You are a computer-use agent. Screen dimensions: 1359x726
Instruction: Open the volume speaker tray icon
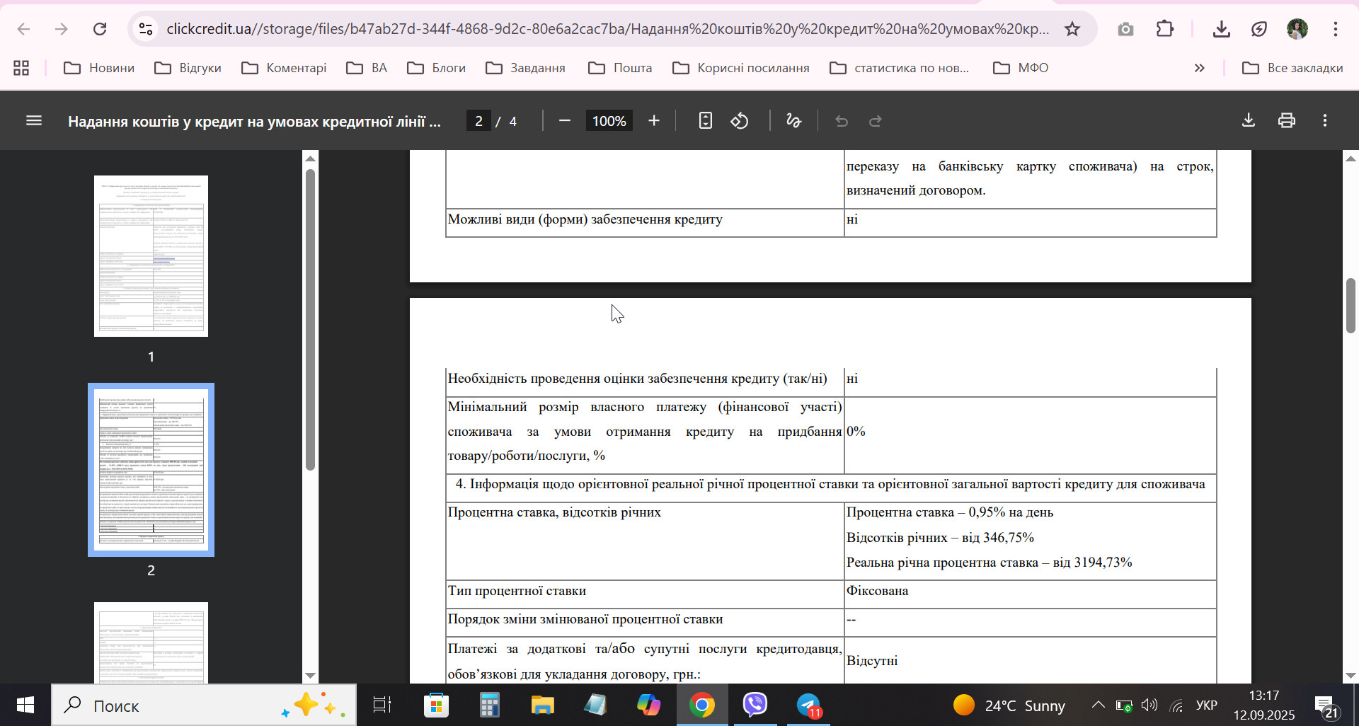[1149, 705]
